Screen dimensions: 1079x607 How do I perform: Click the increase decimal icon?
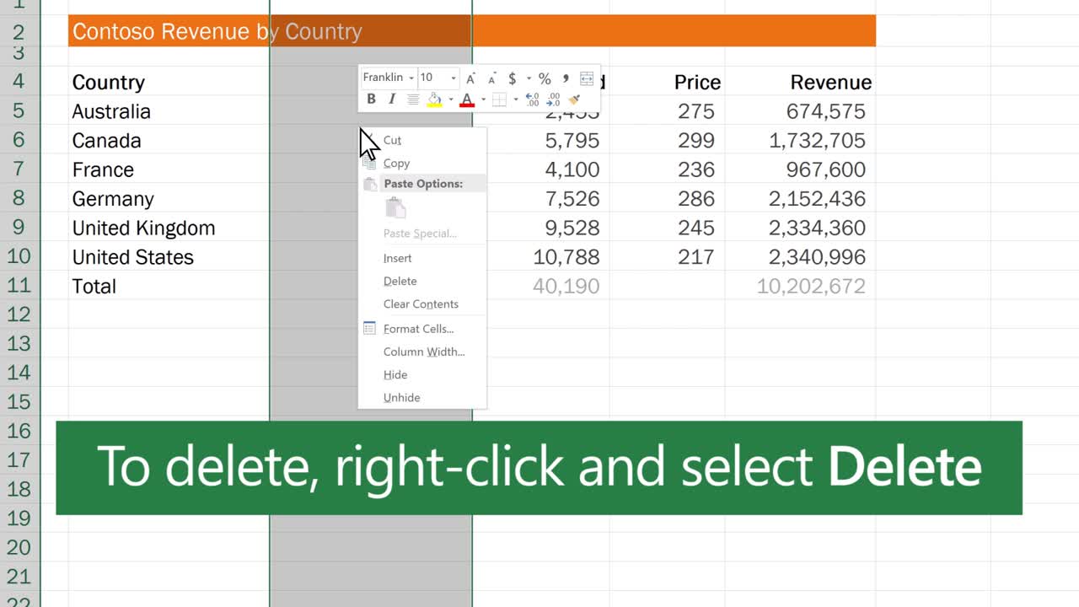(532, 99)
